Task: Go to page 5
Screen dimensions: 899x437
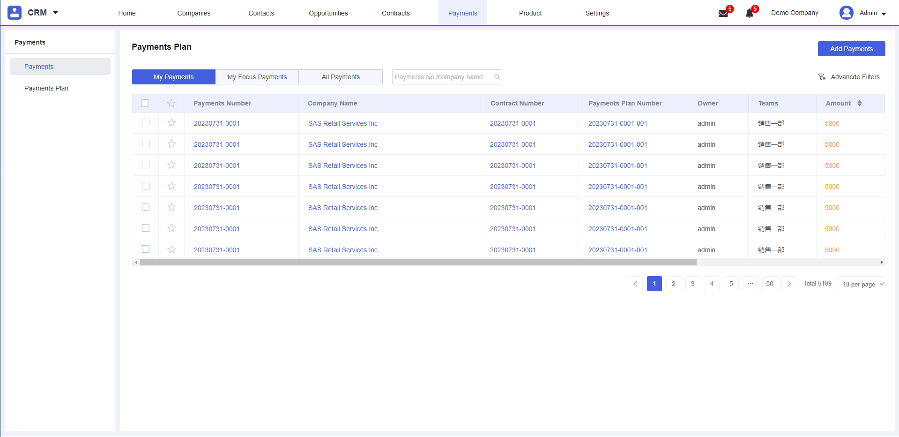Action: pos(731,284)
